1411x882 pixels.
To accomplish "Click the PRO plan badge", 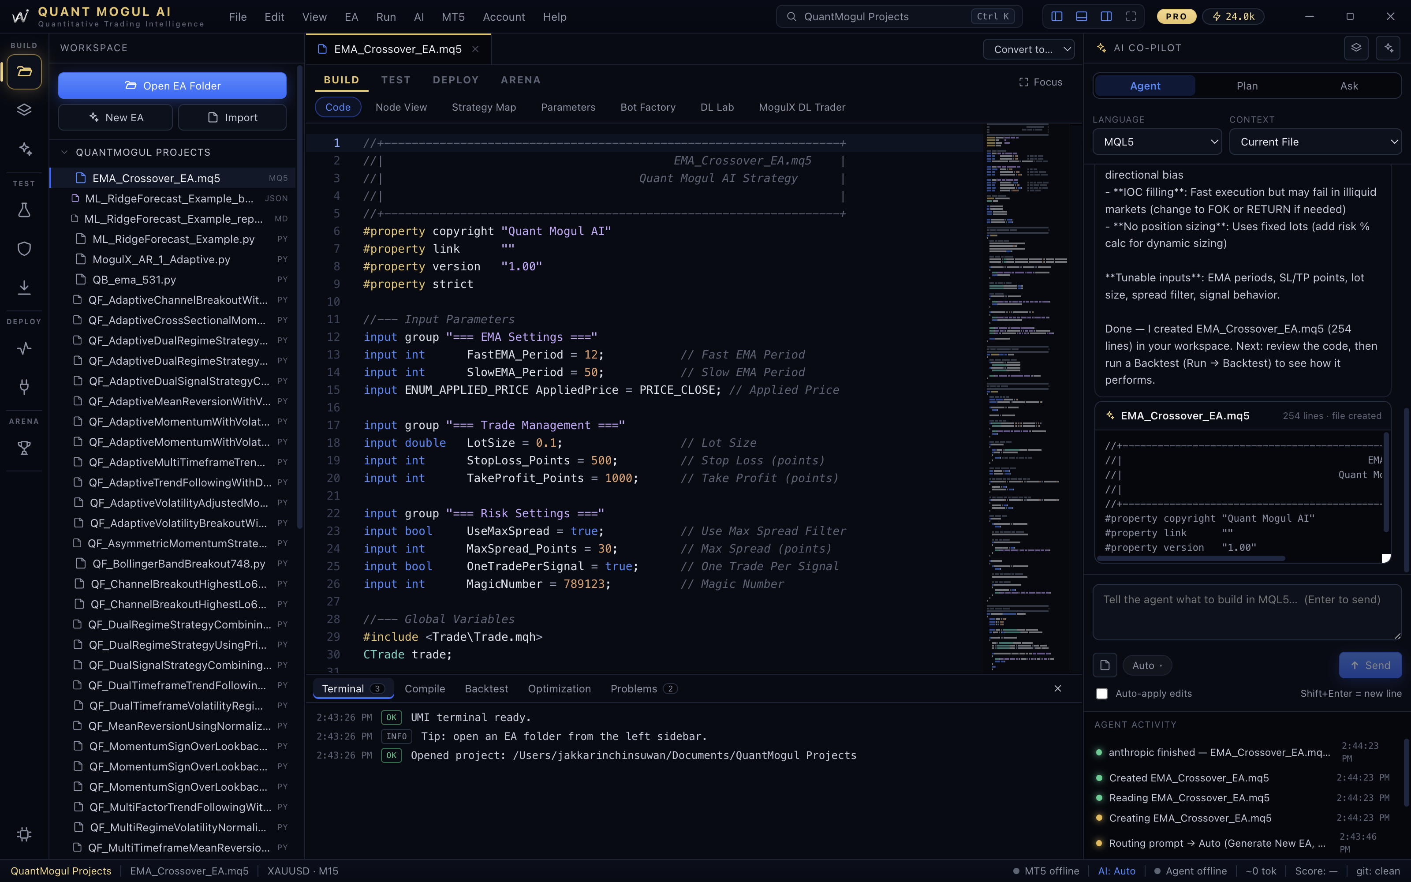I will [x=1176, y=16].
